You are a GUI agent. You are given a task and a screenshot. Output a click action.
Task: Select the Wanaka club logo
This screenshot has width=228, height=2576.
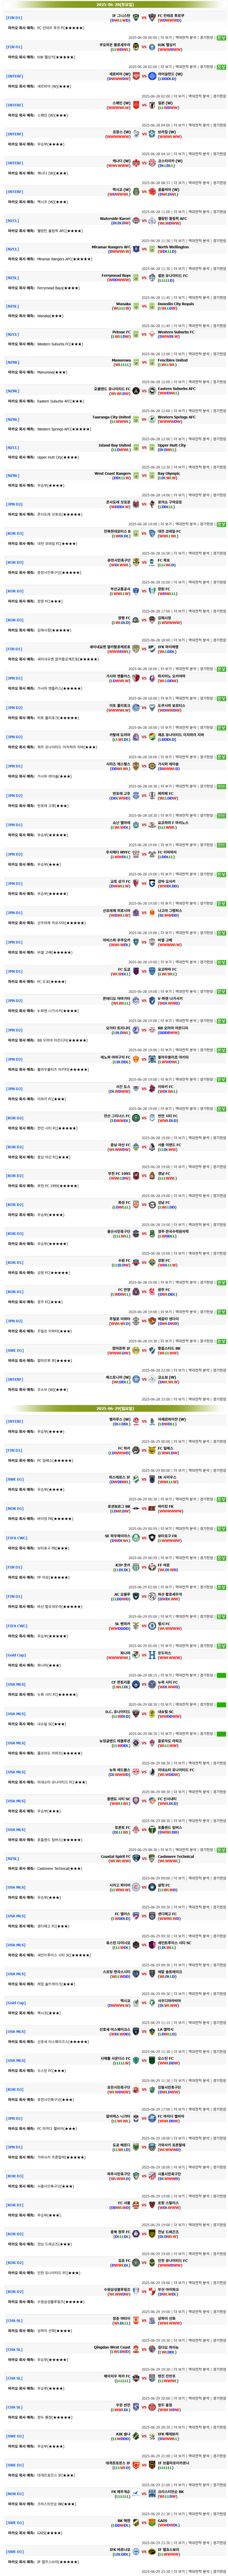[136, 305]
